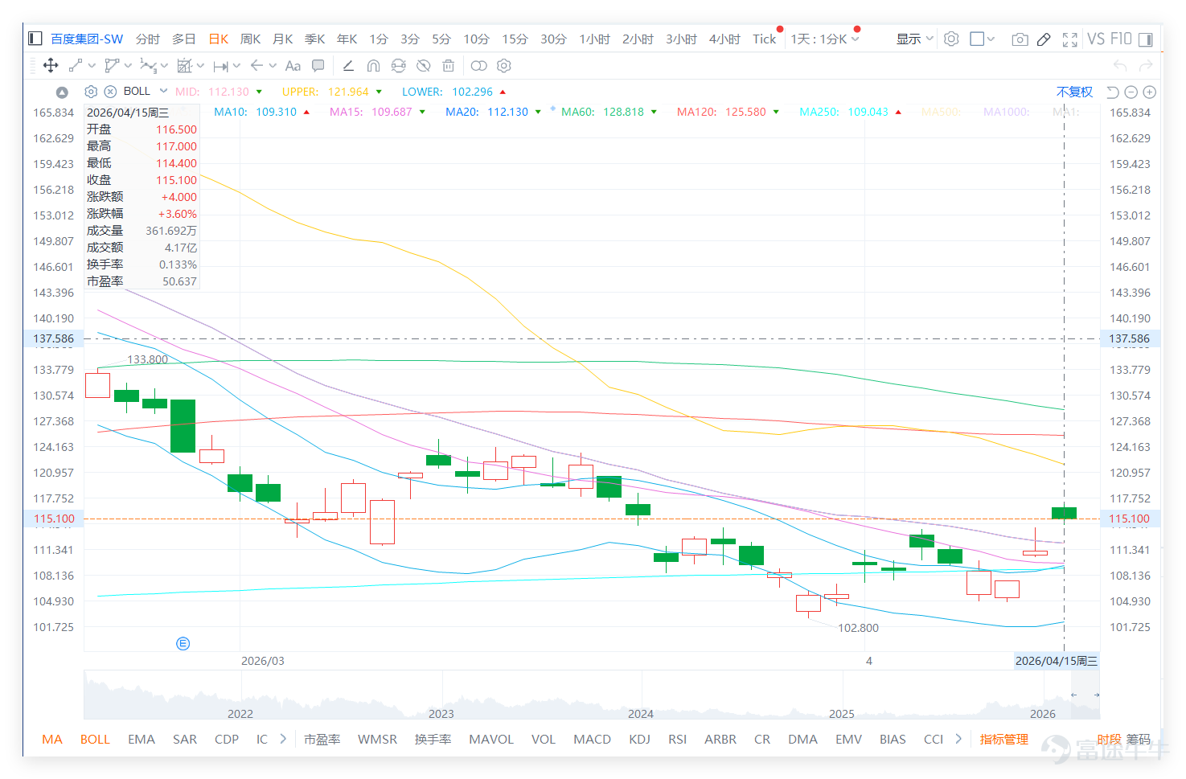The height and width of the screenshot is (779, 1186).
Task: Toggle the right sidebar panel icon
Action: tap(1145, 39)
